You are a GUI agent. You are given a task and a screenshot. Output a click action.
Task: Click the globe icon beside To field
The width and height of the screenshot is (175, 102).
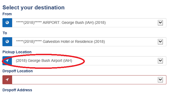(x=7, y=41)
